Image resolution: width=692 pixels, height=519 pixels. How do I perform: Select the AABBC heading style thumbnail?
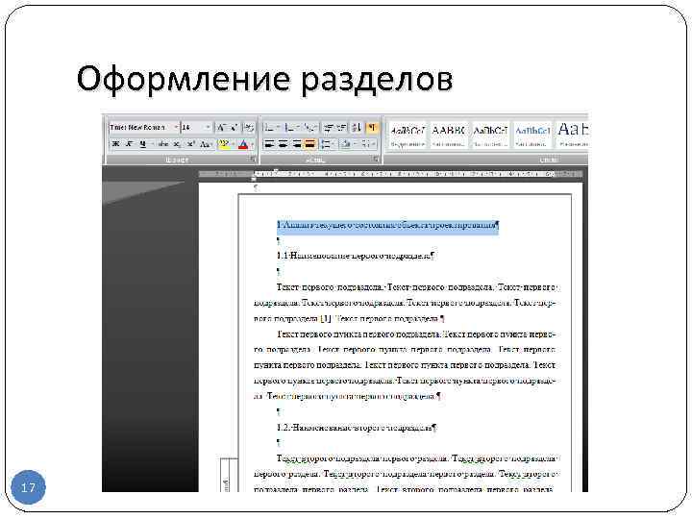[449, 136]
